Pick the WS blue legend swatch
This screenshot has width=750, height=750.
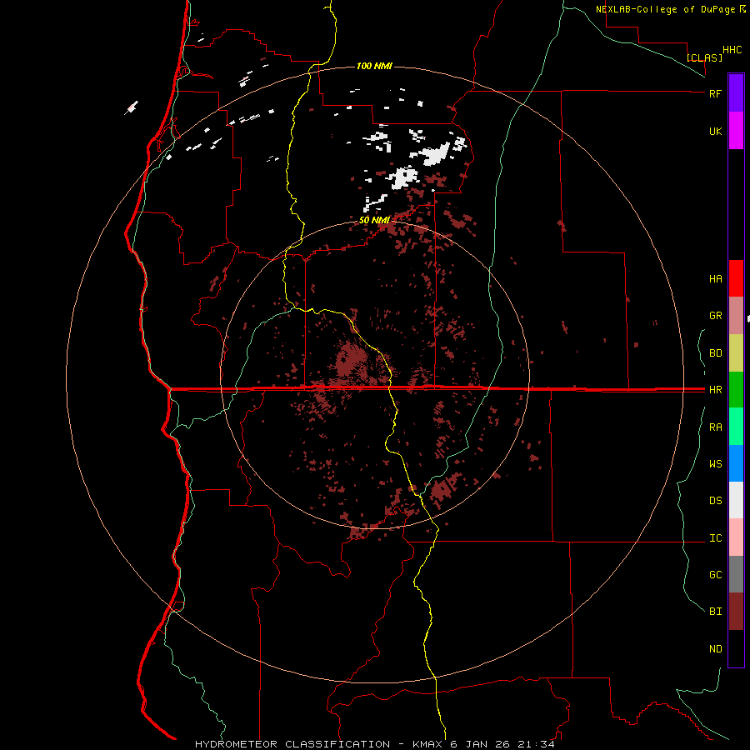(x=736, y=463)
